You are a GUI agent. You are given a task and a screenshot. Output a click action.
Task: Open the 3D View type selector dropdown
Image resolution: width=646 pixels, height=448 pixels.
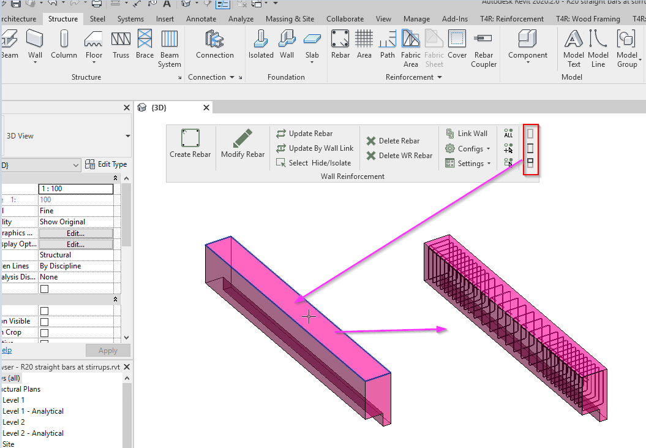[x=128, y=136]
